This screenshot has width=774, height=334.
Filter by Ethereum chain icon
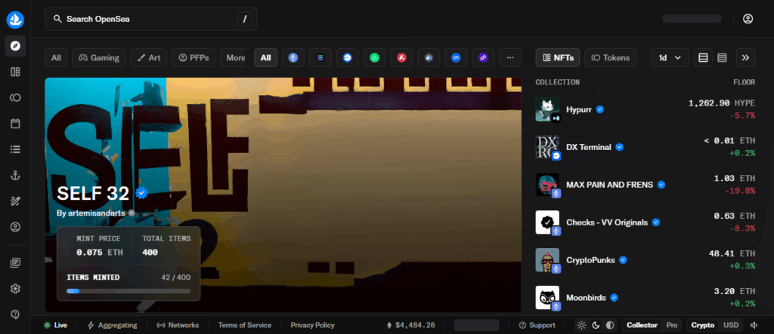[x=293, y=57]
